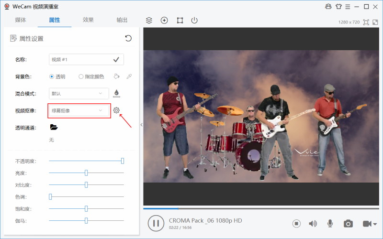
Task: Mute the speaker volume icon
Action: 313,223
